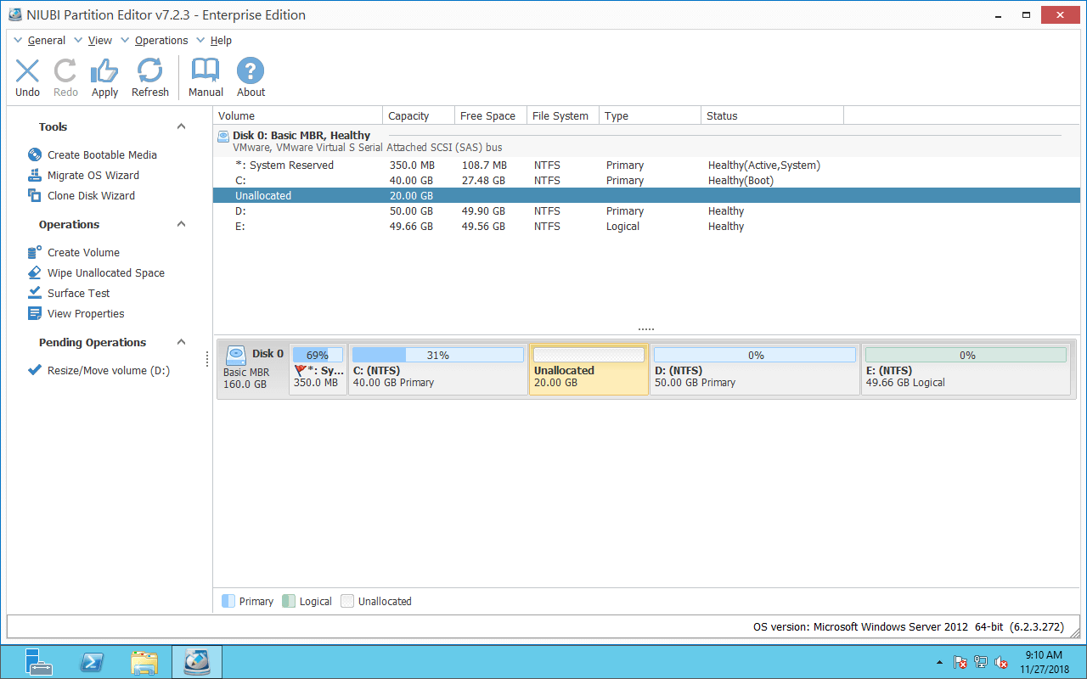The image size is (1087, 679).
Task: Click Create Volume in Operations panel
Action: [82, 252]
